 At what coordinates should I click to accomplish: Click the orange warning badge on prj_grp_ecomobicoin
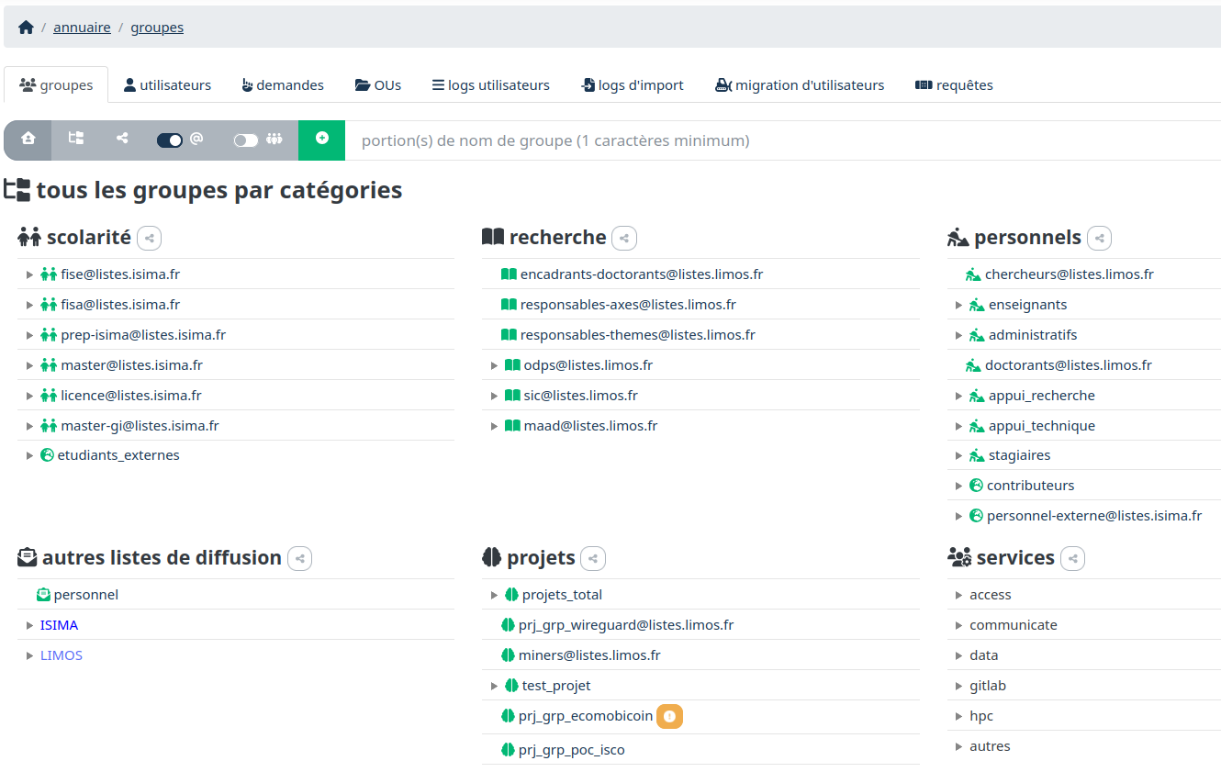669,716
